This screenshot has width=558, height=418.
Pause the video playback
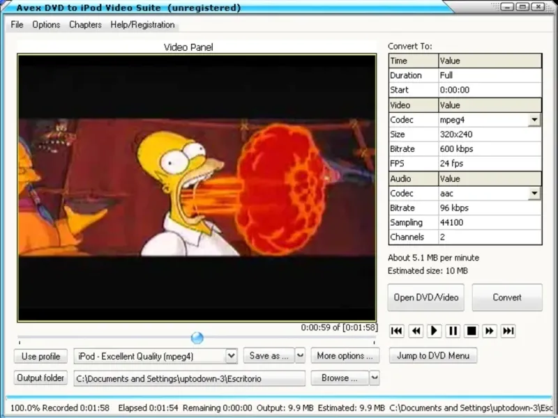[x=453, y=331]
